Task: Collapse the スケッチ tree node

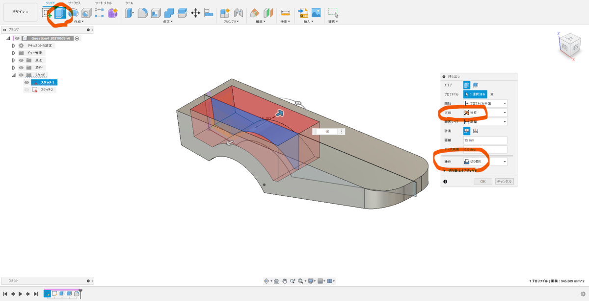Action: (x=14, y=75)
